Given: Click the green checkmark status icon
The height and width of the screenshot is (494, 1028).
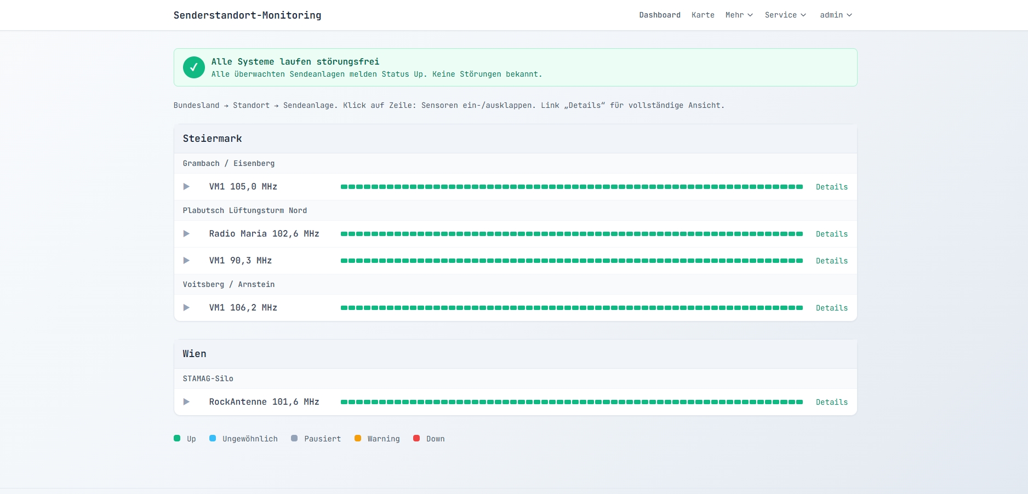Looking at the screenshot, I should click(x=193, y=67).
